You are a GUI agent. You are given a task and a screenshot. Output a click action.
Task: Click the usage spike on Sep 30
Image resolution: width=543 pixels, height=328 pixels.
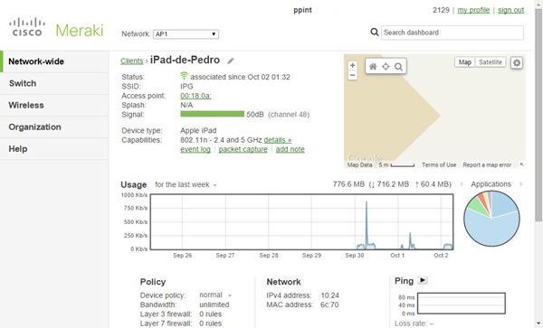click(367, 225)
